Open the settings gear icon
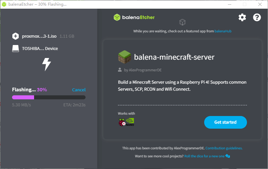The width and height of the screenshot is (268, 169). click(x=242, y=17)
